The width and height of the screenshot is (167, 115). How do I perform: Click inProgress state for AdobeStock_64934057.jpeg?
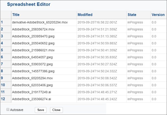pyautogui.click(x=139, y=57)
